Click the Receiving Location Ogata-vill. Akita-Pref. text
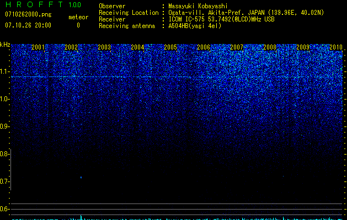 click(246, 13)
